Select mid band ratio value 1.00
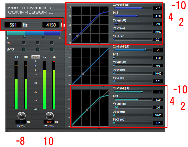The image size is (188, 147). tap(158, 58)
